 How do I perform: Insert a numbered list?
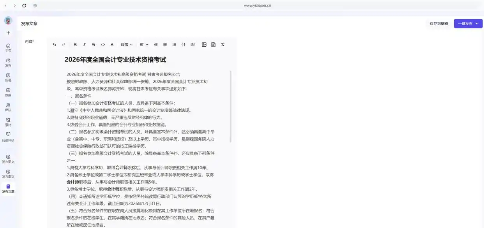(x=174, y=45)
